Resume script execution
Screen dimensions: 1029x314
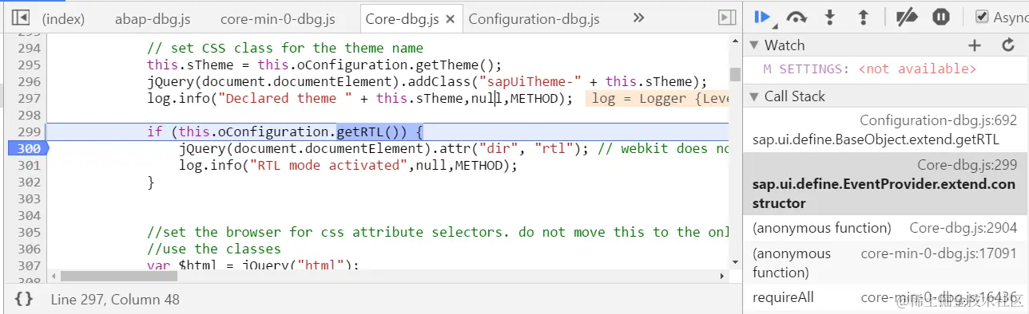point(762,17)
